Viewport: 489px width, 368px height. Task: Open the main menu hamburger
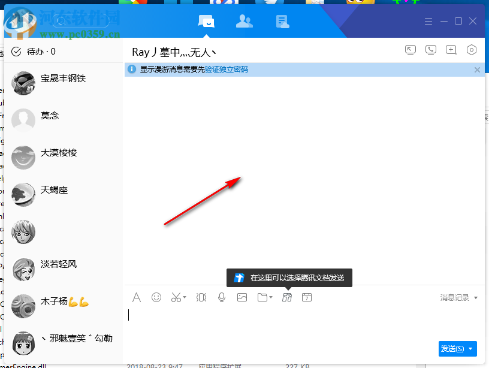click(x=428, y=21)
